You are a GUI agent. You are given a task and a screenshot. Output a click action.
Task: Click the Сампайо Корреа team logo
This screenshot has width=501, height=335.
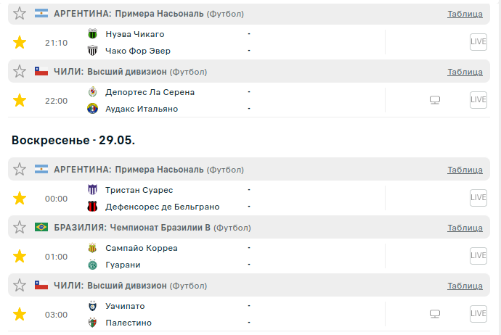(93, 248)
